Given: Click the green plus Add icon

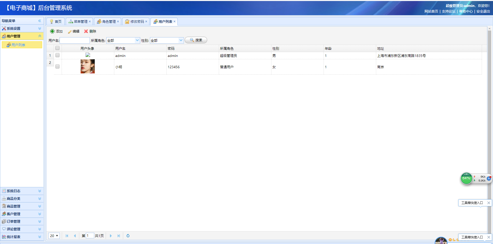Looking at the screenshot, I should pyautogui.click(x=52, y=31).
